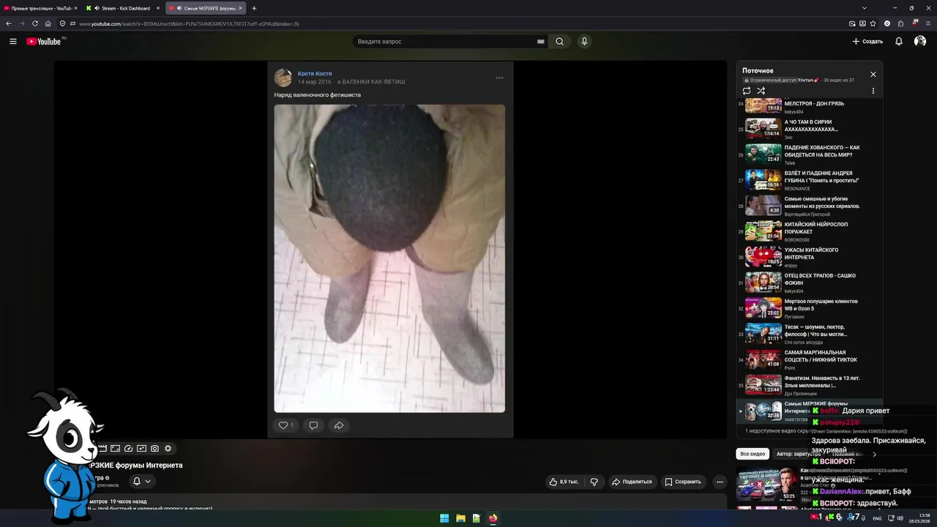This screenshot has width=937, height=527.
Task: Close the Поточное playlist panel
Action: tap(873, 74)
